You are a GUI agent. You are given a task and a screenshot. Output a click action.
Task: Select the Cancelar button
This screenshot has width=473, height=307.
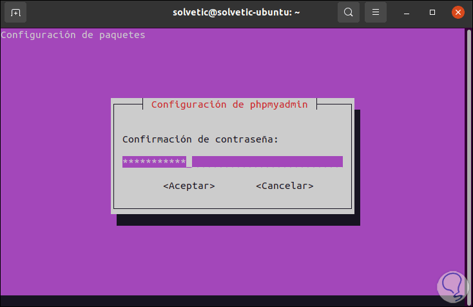point(284,186)
